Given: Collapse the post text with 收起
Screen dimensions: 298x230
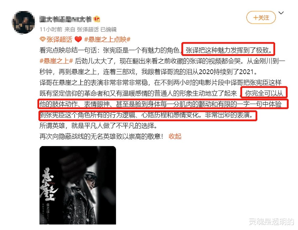Looking at the screenshot, I should click(x=175, y=136).
